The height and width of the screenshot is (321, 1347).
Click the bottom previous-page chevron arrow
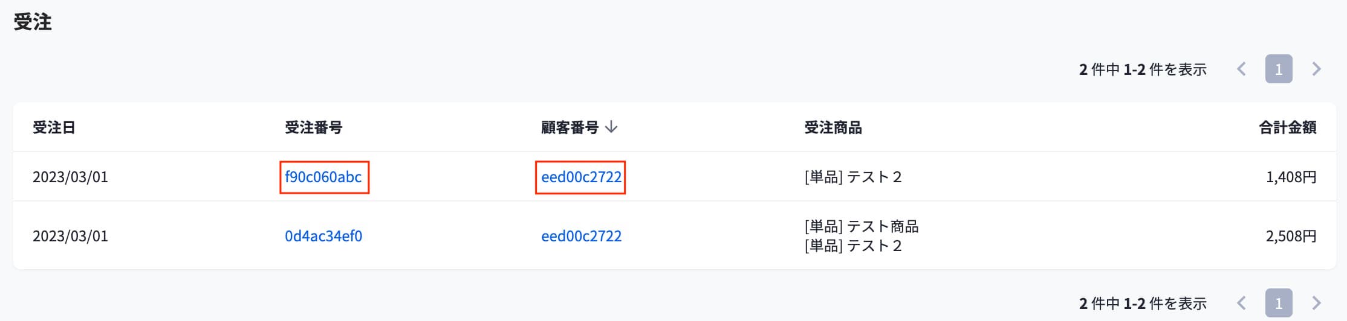1242,303
